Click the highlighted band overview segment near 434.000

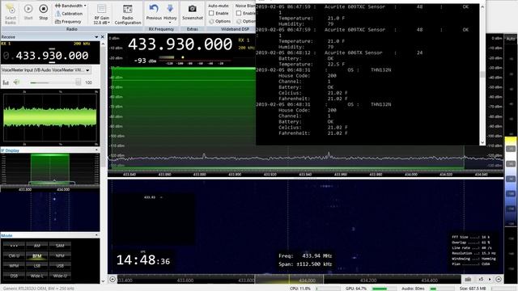(x=289, y=280)
